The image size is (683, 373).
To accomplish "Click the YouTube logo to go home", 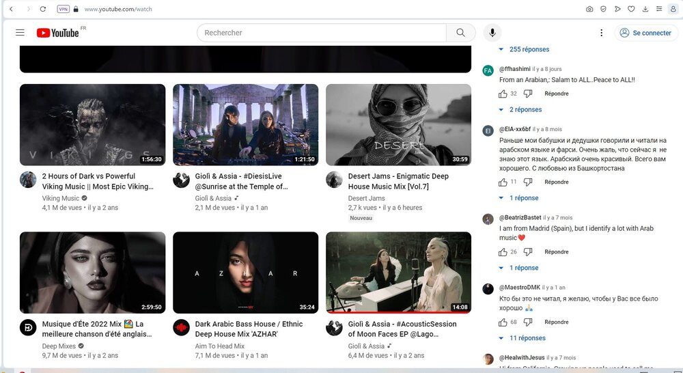I will tap(58, 33).
